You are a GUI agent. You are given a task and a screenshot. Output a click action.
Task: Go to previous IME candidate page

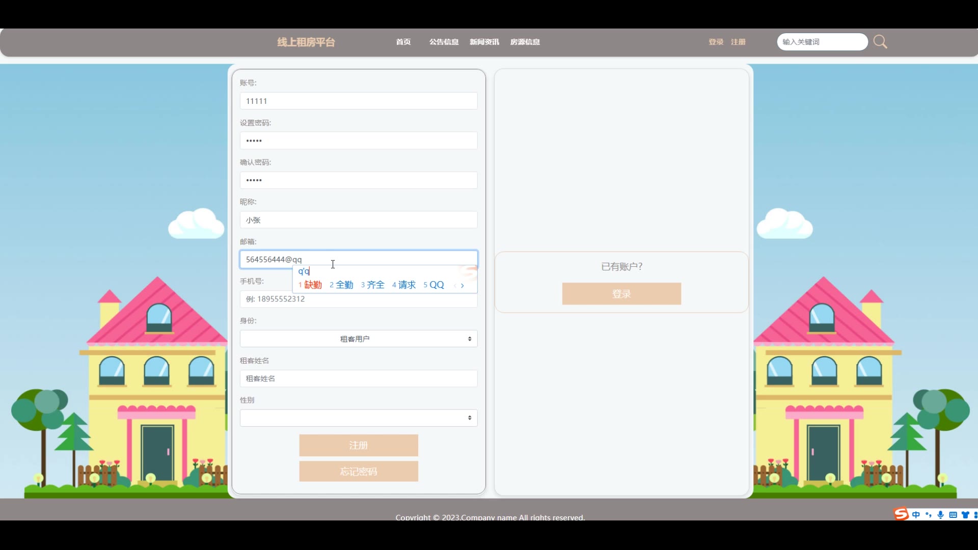455,286
